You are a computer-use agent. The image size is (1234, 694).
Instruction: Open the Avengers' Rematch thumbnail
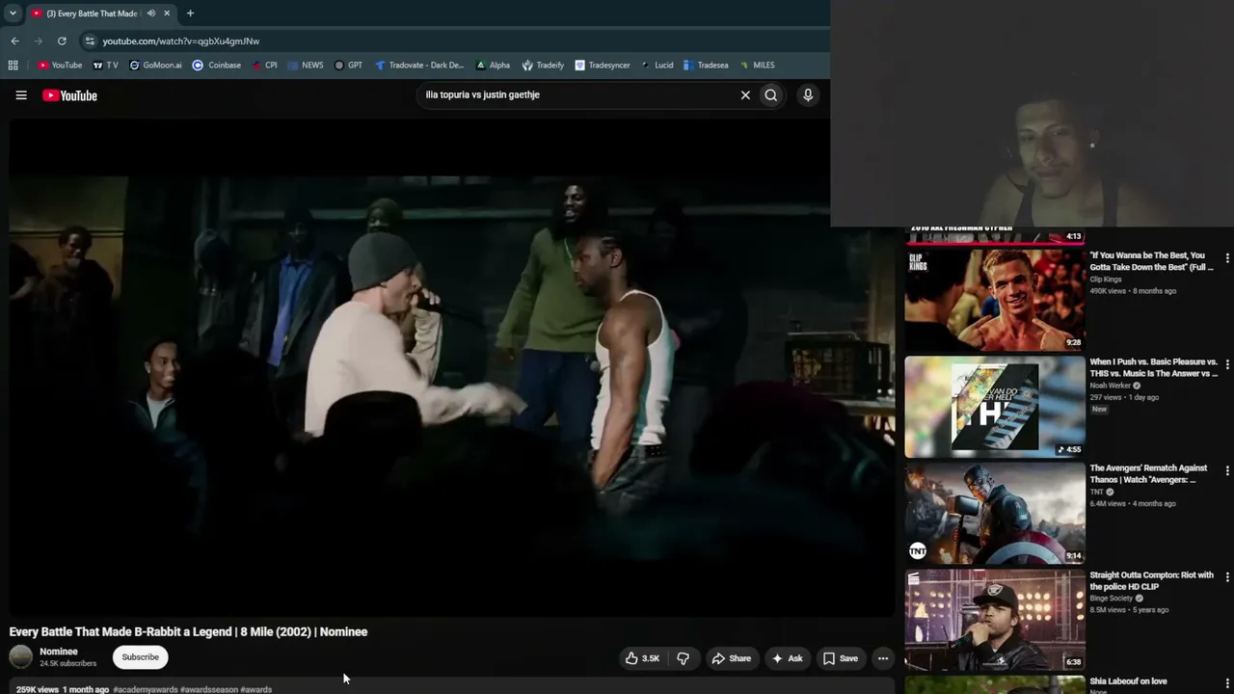[x=995, y=513]
